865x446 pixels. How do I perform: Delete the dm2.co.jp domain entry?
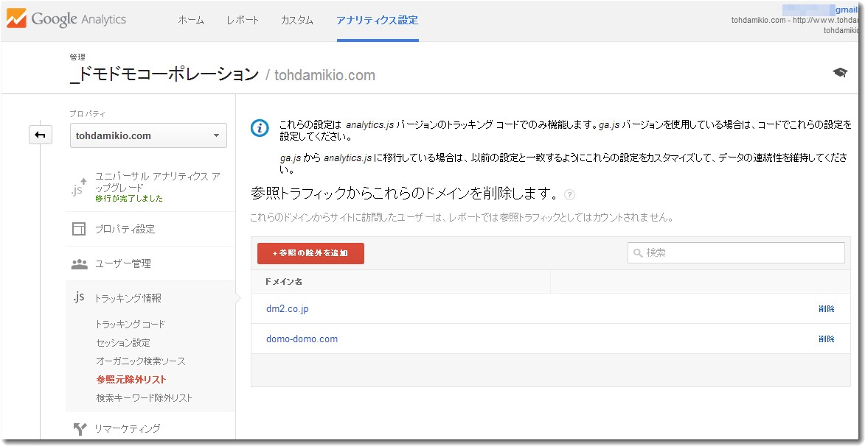(826, 309)
